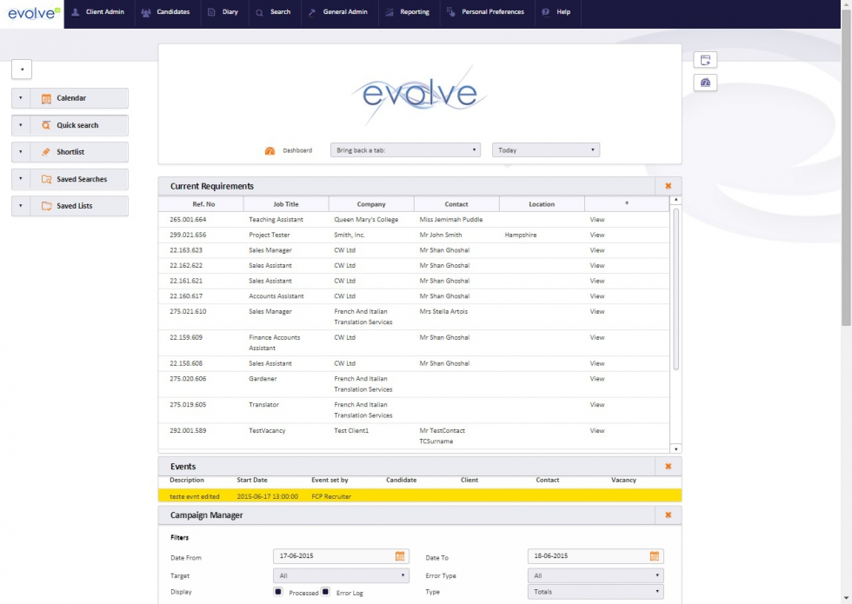The width and height of the screenshot is (852, 604).
Task: Open the Type dropdown set to Totals
Action: 595,591
